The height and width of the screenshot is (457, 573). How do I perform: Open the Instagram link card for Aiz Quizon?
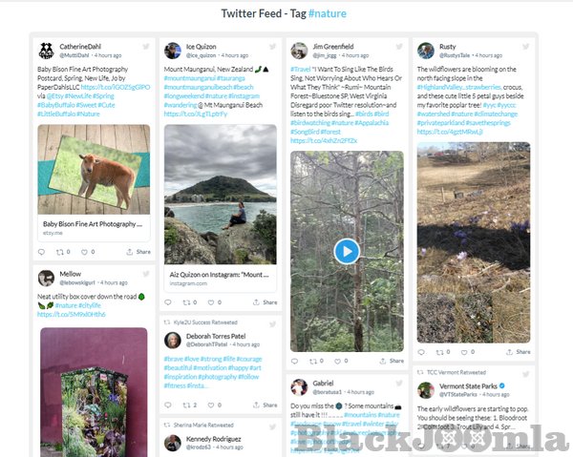click(x=220, y=279)
